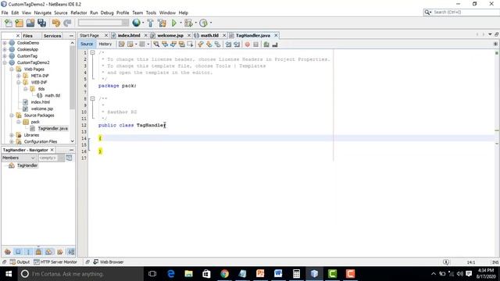Click the Cortana search box
Viewport: 500px width, 281px height.
pyautogui.click(x=80, y=274)
